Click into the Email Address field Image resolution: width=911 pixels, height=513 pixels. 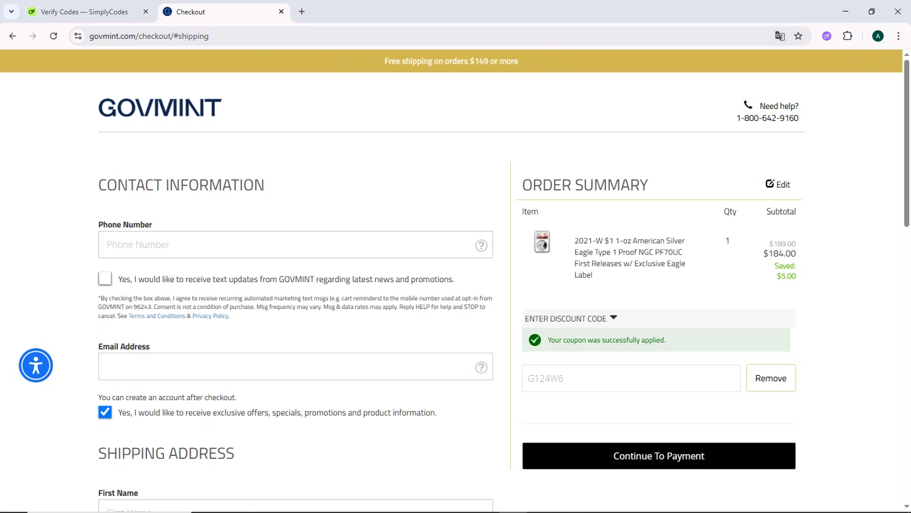(x=295, y=367)
